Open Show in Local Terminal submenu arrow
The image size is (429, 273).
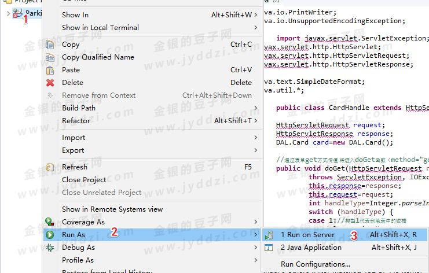tap(256, 28)
